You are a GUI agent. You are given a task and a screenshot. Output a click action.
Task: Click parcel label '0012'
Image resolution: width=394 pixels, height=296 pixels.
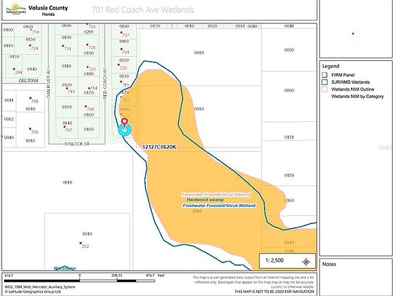[9, 119]
